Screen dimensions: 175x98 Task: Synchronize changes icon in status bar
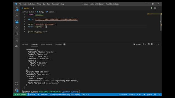coord(38,94)
